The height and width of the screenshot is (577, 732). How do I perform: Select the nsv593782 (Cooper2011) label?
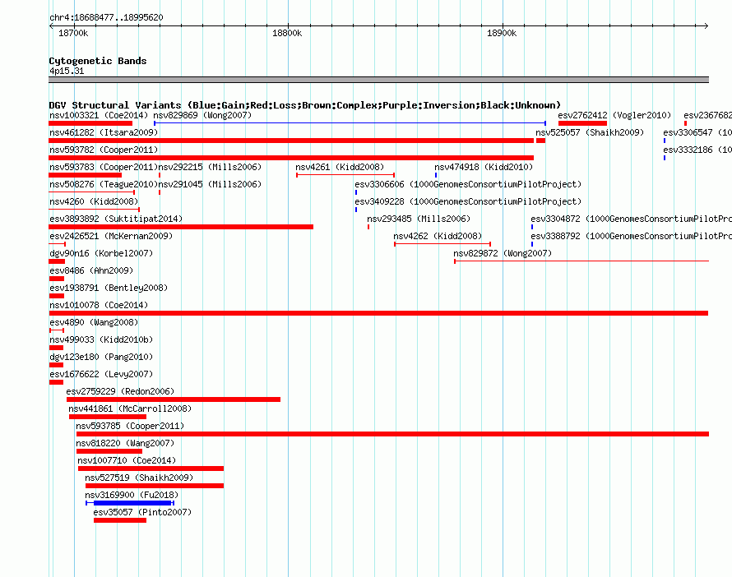click(x=104, y=150)
